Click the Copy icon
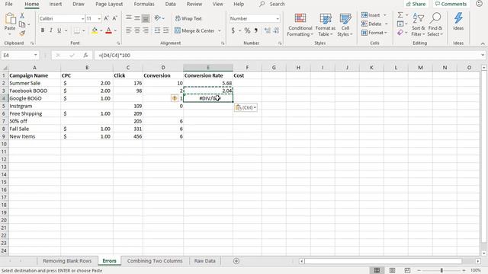This screenshot has width=488, height=274. (22, 24)
